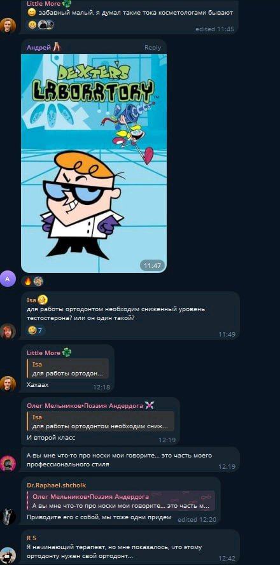Image resolution: width=280 pixels, height=565 pixels.
Task: Open Олег Мельников's pink avatar
Action: pyautogui.click(x=8, y=463)
